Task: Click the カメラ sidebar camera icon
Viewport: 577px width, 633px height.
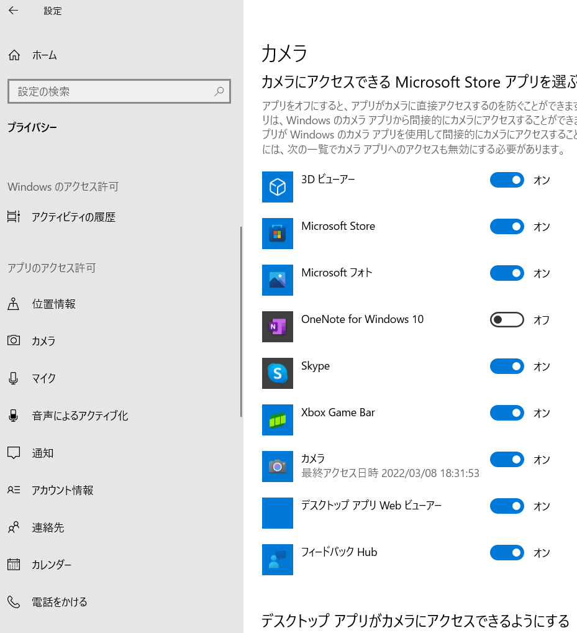Action: coord(14,340)
